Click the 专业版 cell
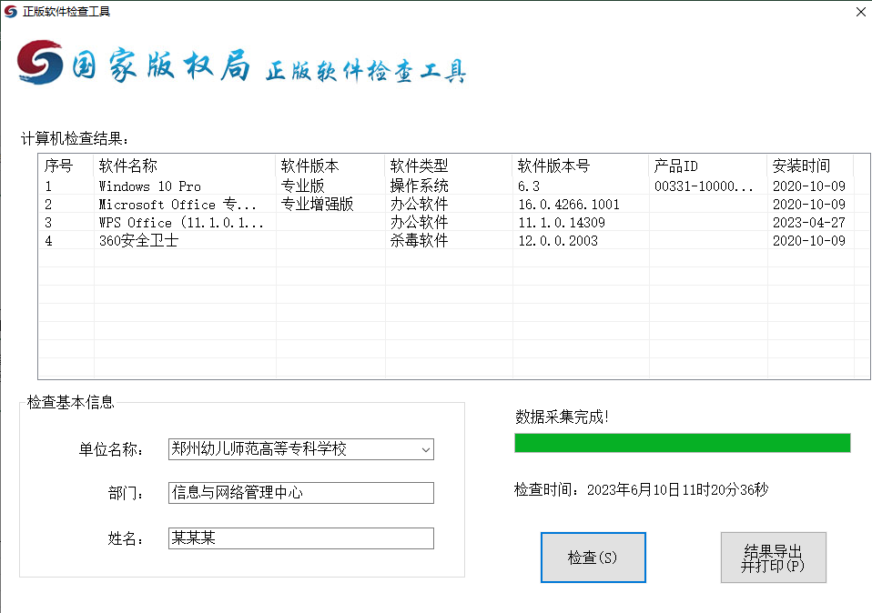Screen dimensions: 872x613 [x=302, y=186]
